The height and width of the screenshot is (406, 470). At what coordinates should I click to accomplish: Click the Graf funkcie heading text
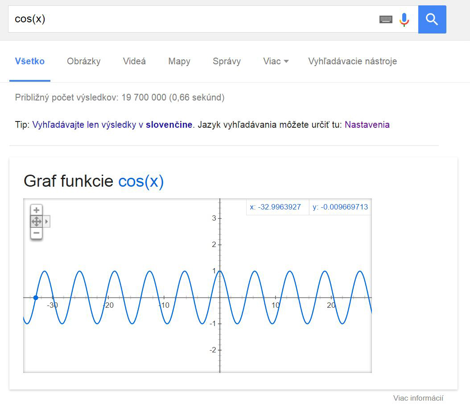68,181
